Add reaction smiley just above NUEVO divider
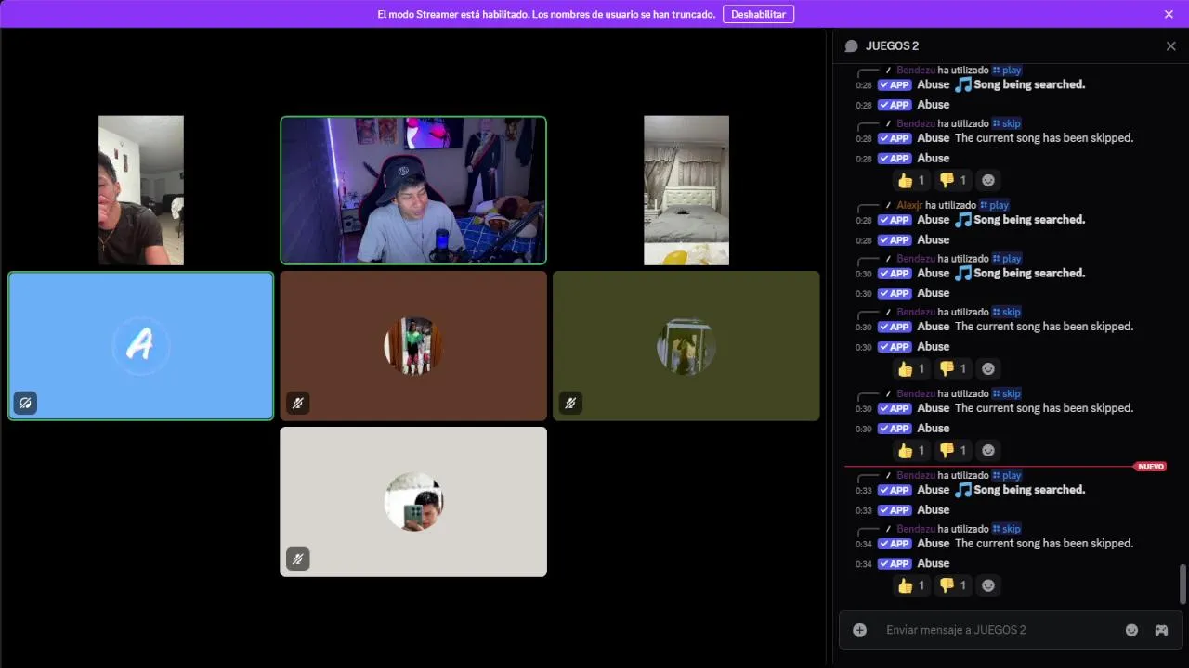 [988, 450]
